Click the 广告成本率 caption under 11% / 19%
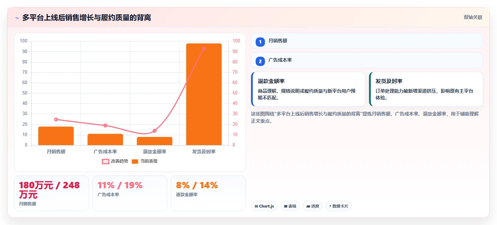The width and height of the screenshot is (497, 225). [x=108, y=195]
